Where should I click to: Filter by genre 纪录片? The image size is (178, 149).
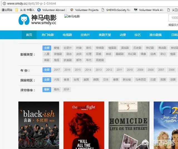tap(67, 48)
